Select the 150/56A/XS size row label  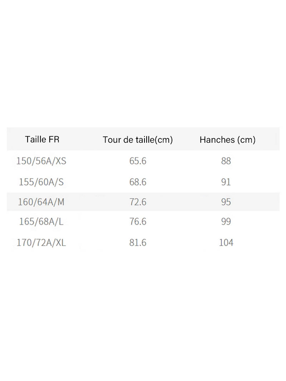coord(41,161)
